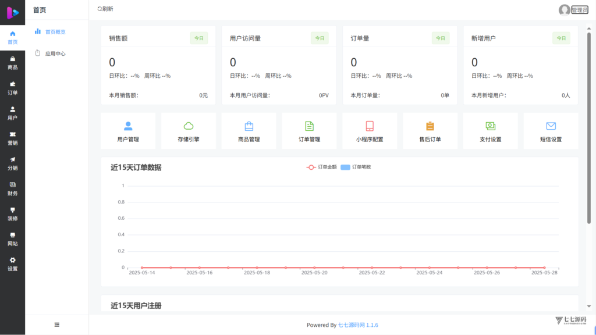596x335 pixels.
Task: Click the 首页 panel header title
Action: pyautogui.click(x=40, y=10)
